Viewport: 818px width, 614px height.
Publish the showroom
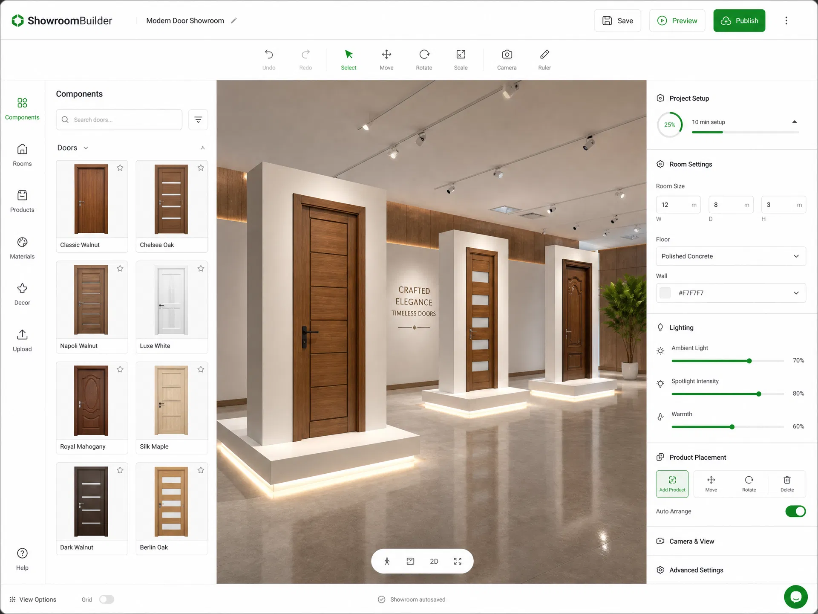pos(739,20)
